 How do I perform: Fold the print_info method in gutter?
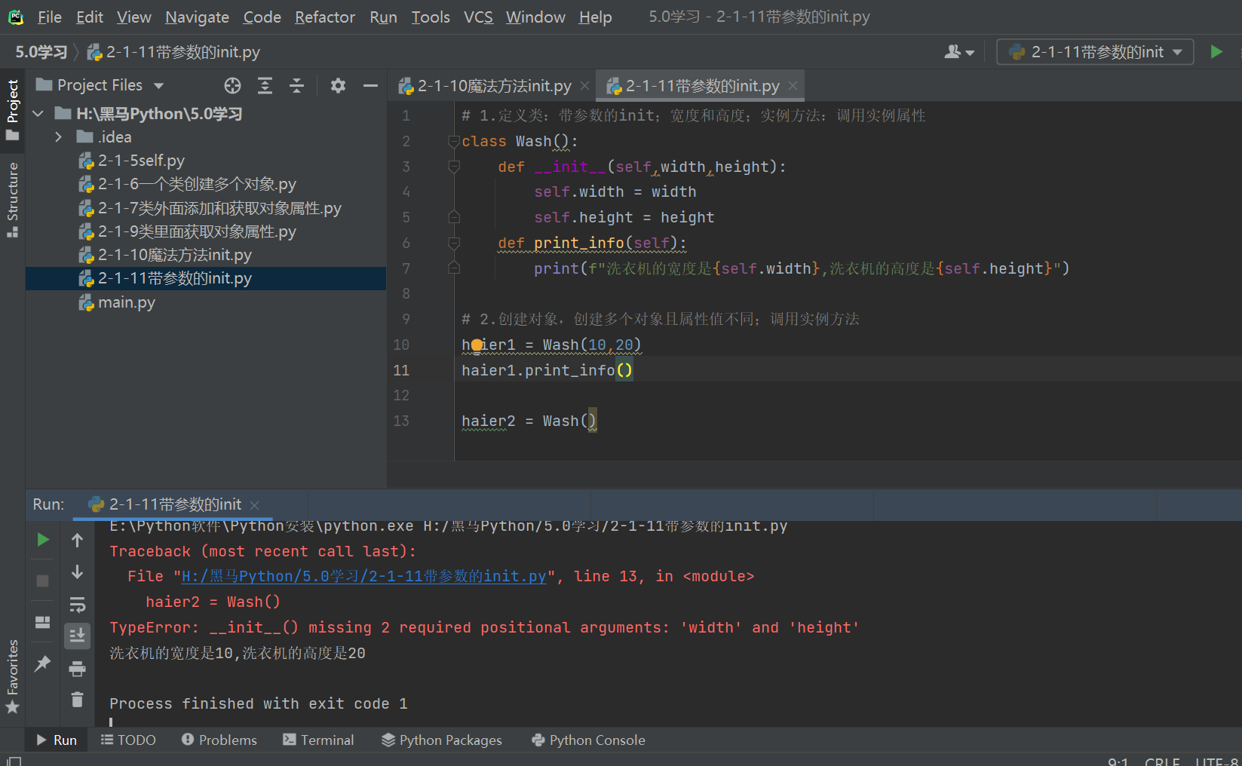(x=454, y=243)
